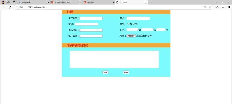Click the birth day field before 日
Viewport: 232px width, 104px height.
(161, 30)
